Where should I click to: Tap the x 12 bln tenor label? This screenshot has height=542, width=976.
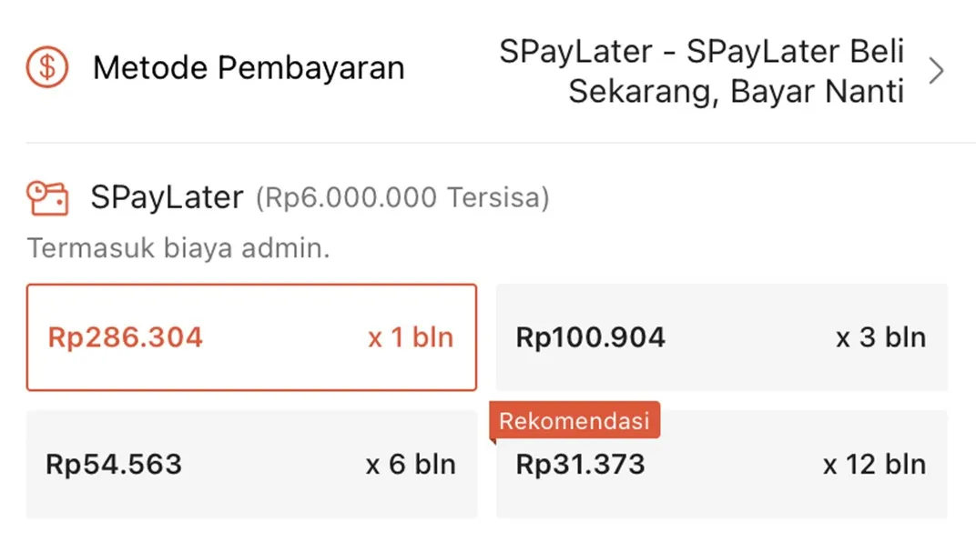[874, 464]
